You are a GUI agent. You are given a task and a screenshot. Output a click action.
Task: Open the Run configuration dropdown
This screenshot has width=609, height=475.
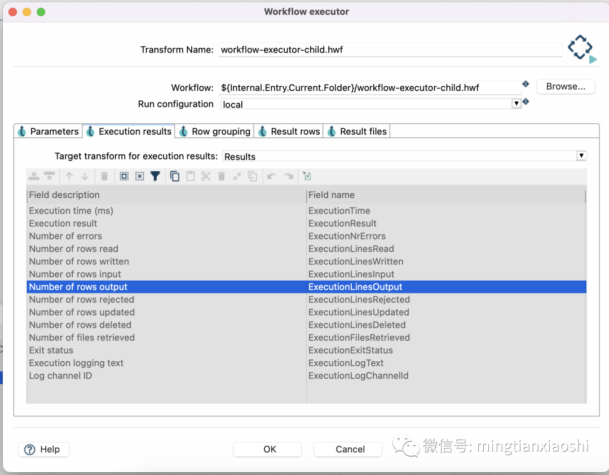pyautogui.click(x=517, y=104)
